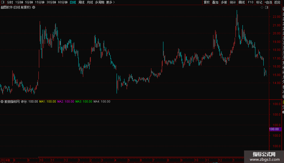Switch to 分时 intraday view

[10, 2]
